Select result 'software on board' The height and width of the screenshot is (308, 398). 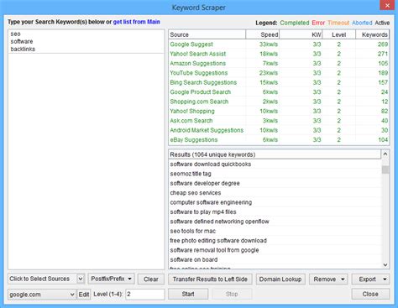pyautogui.click(x=275, y=259)
